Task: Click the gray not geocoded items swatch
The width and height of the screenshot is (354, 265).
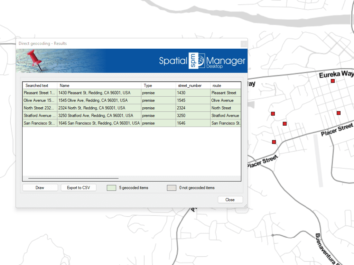Action: coord(171,188)
